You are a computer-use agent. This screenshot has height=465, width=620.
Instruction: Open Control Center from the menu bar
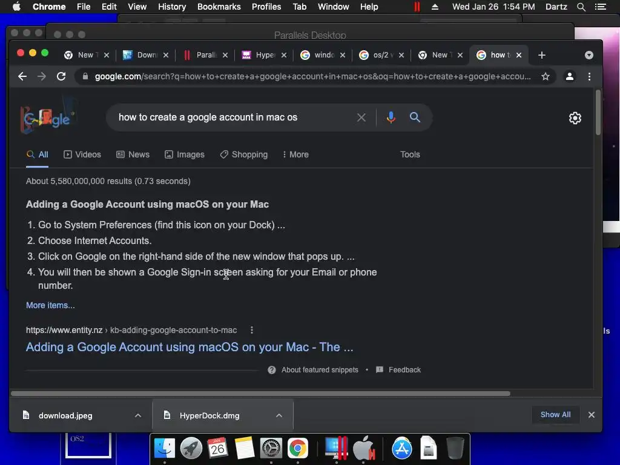tap(600, 7)
